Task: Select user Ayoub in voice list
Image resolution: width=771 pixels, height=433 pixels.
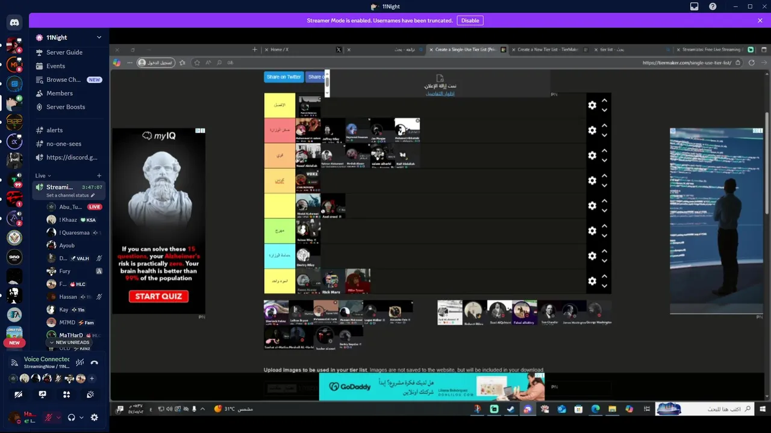Action: tap(74, 245)
